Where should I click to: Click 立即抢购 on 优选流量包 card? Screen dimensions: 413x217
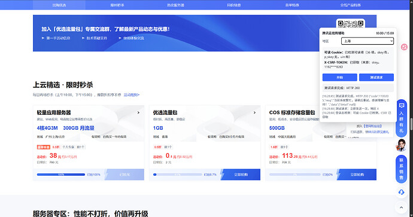coord(241,175)
